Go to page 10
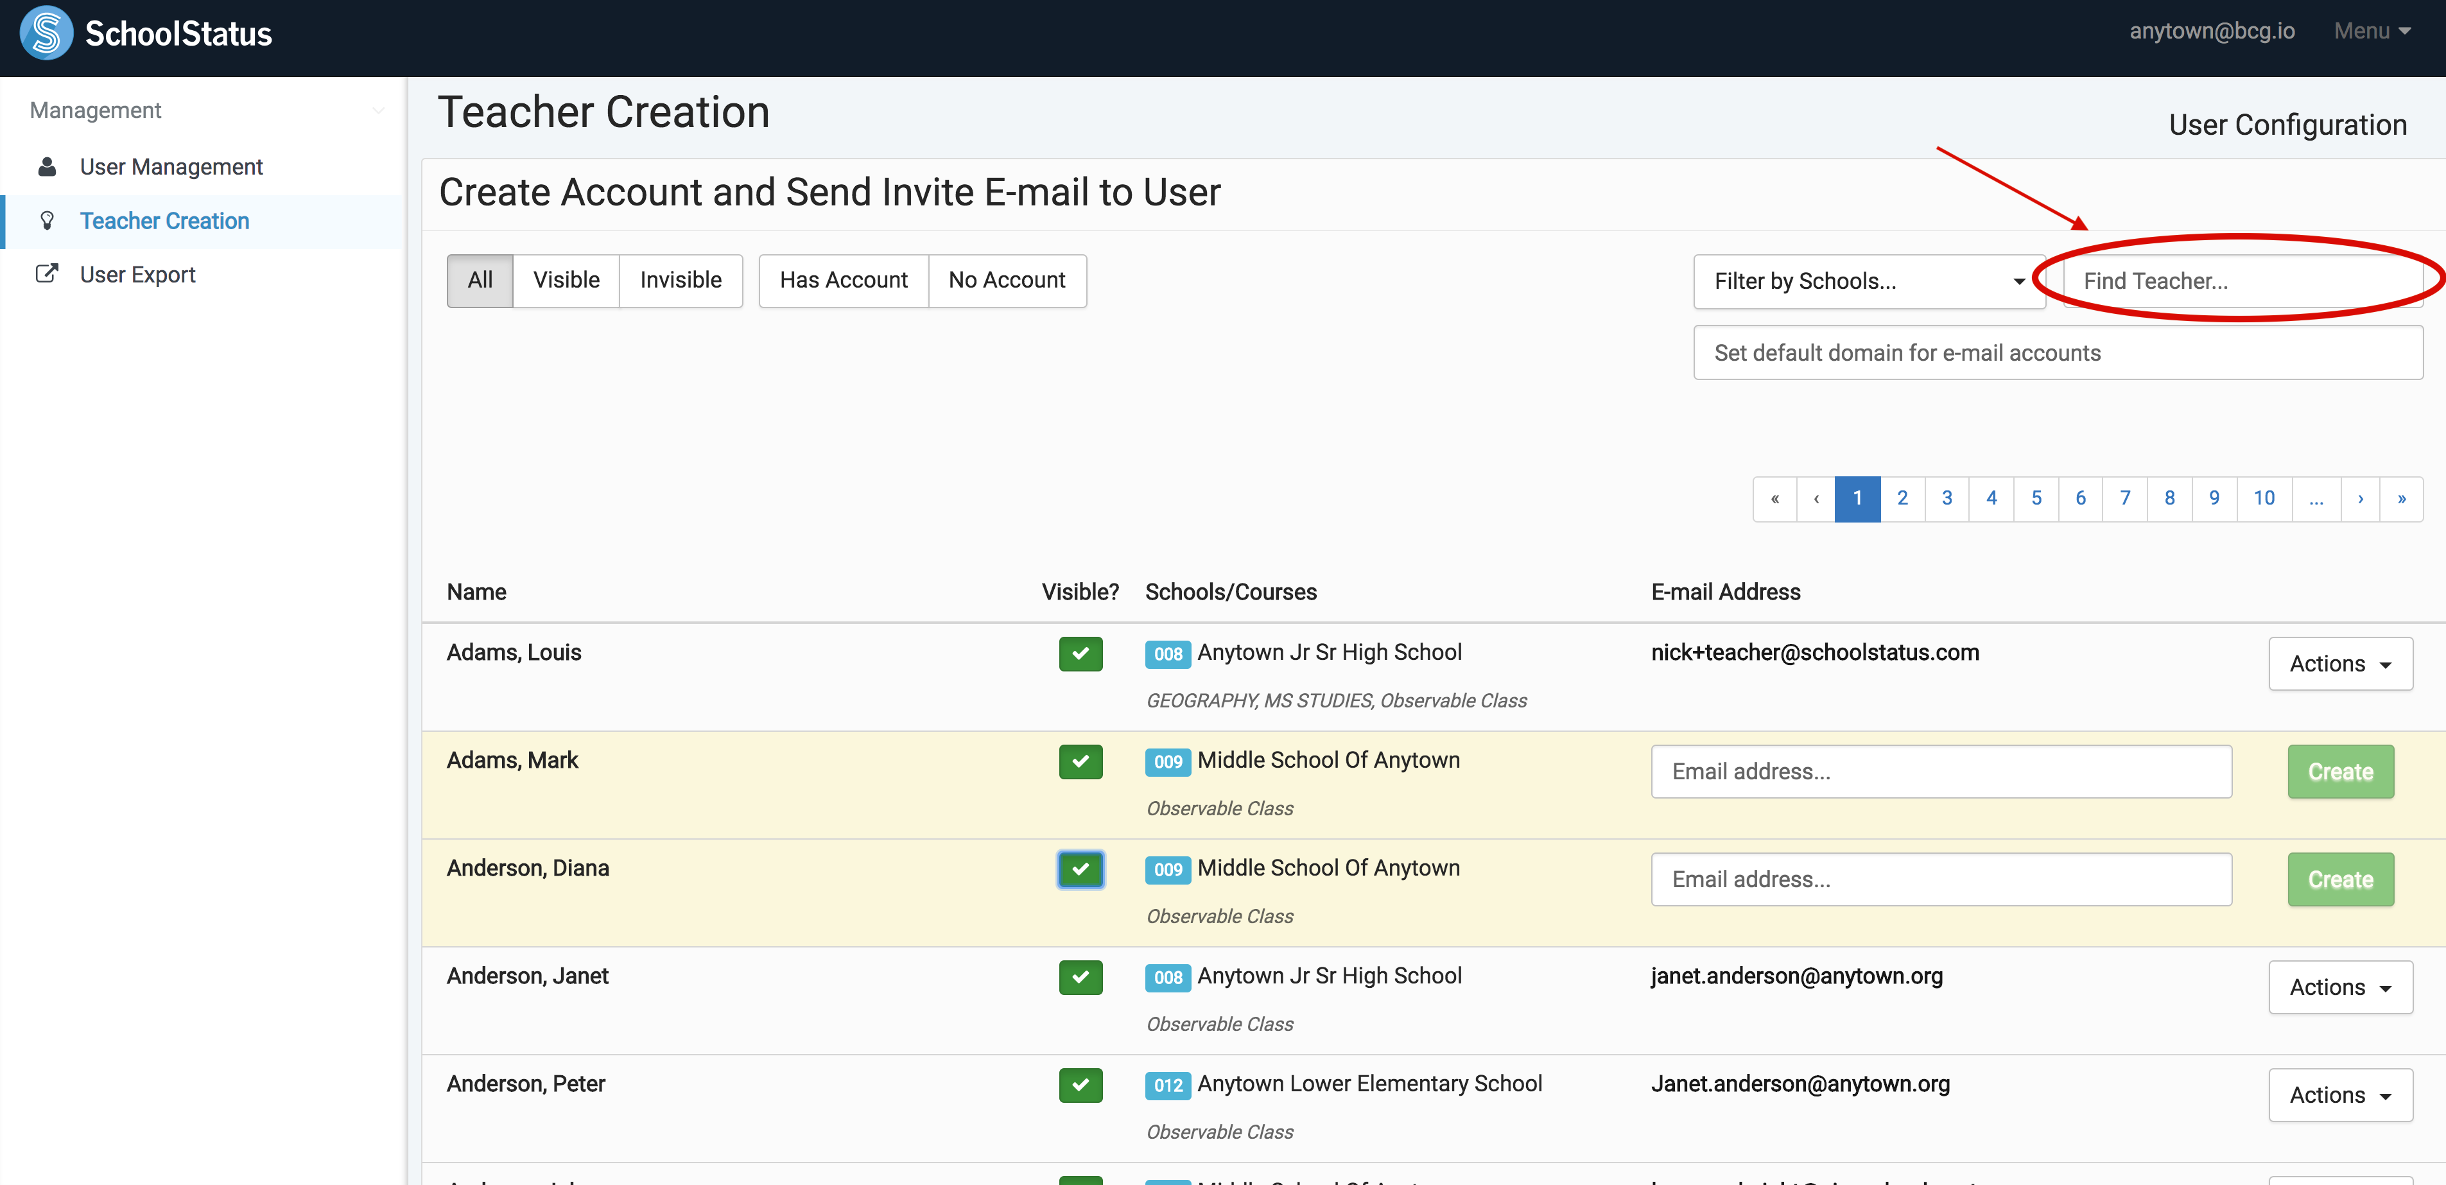Viewport: 2446px width, 1185px height. pos(2265,499)
